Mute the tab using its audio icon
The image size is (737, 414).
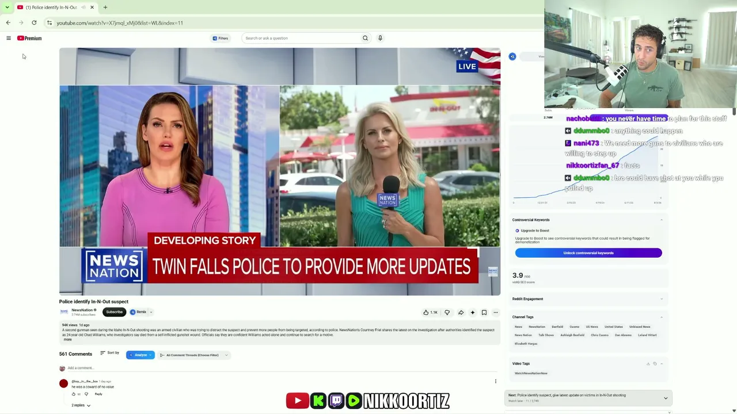coord(83,7)
